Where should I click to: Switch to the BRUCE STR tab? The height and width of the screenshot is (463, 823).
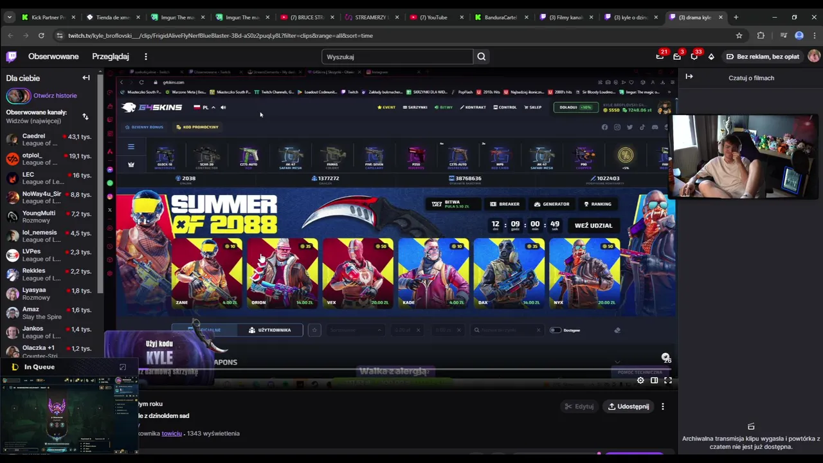tap(308, 17)
